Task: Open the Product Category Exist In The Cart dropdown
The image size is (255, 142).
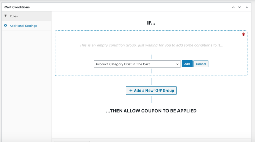Action: click(137, 64)
